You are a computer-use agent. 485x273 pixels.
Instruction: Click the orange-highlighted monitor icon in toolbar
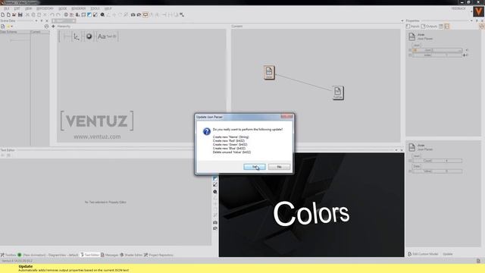[145, 14]
